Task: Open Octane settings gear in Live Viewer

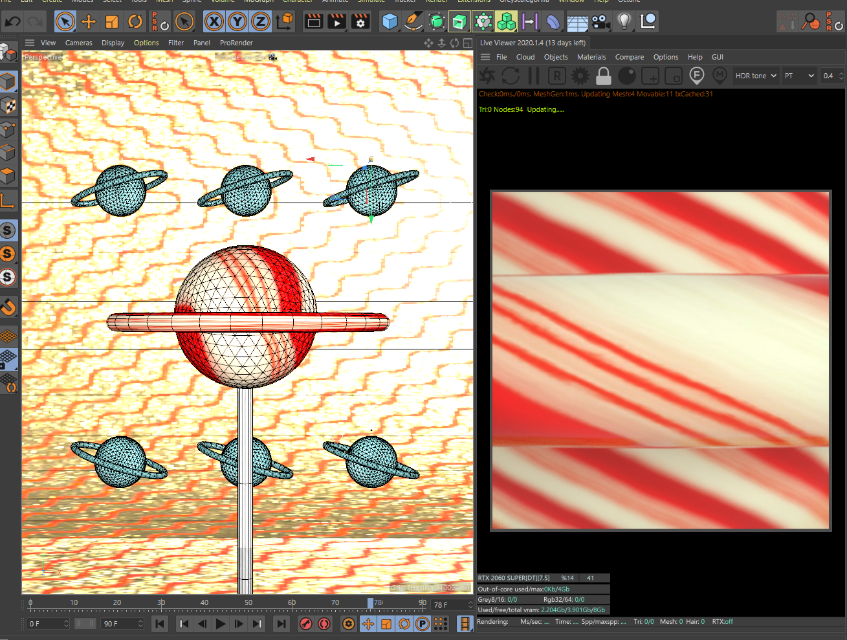Action: (580, 76)
